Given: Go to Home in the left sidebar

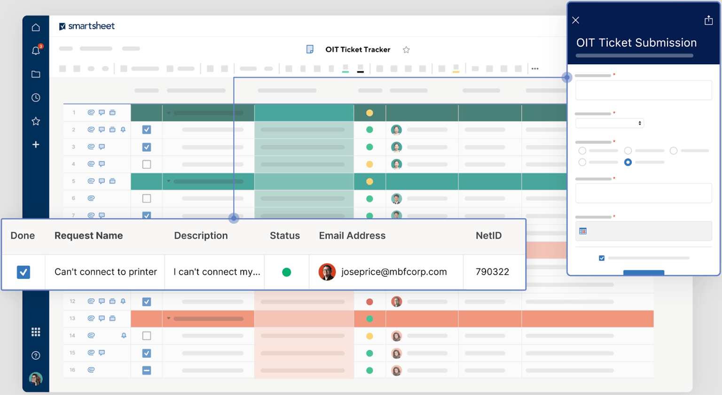Looking at the screenshot, I should 36,27.
